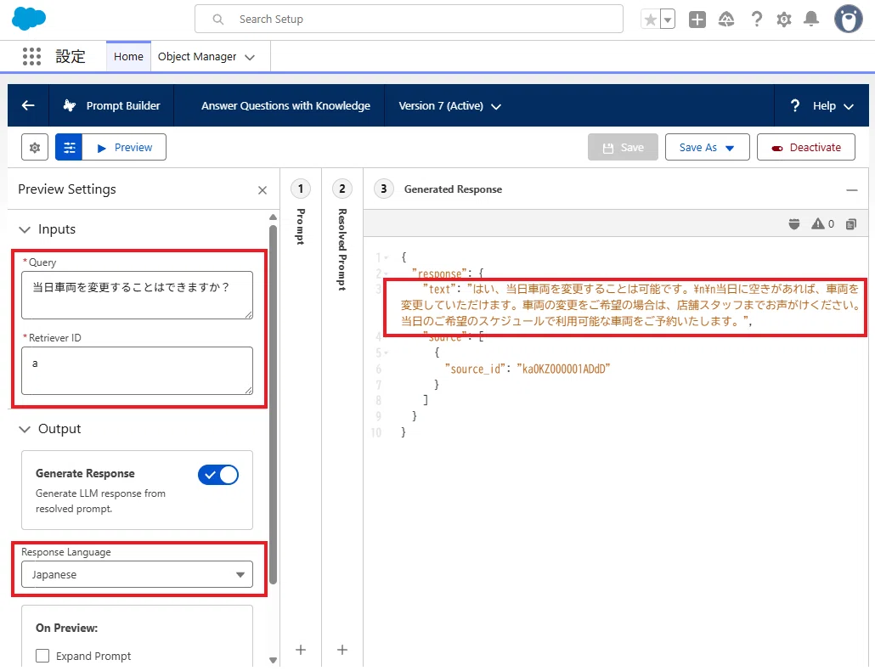This screenshot has height=671, width=875.
Task: Fold line 1 of the JSON response
Action: (387, 257)
